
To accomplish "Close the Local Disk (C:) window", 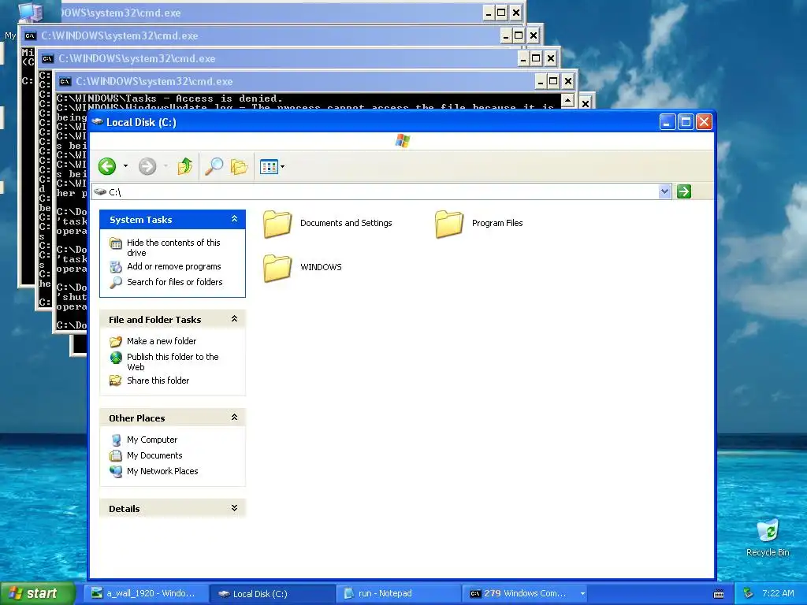I will click(x=704, y=122).
